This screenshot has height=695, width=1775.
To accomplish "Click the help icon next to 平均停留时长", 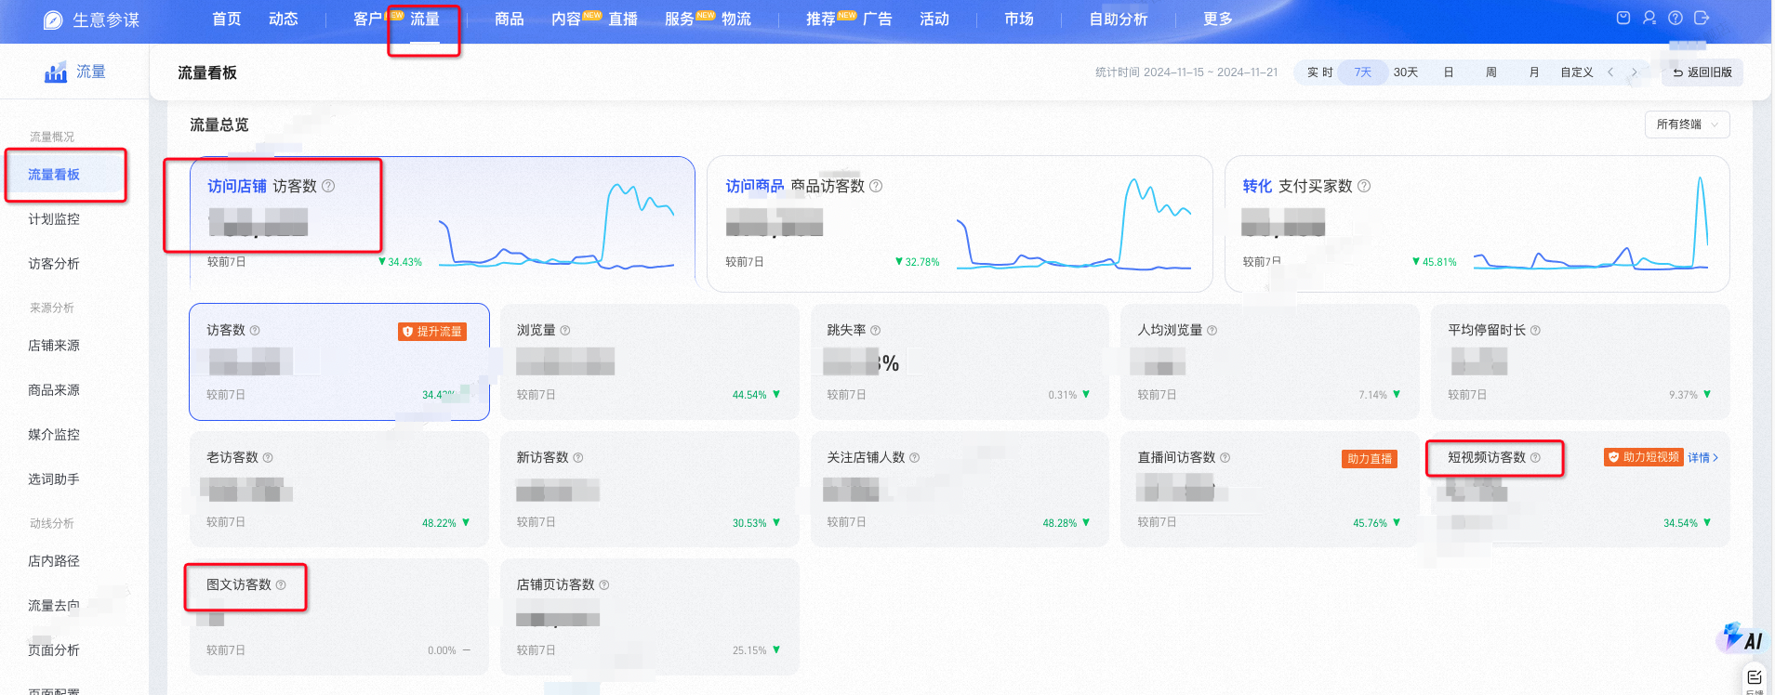I will pyautogui.click(x=1535, y=331).
